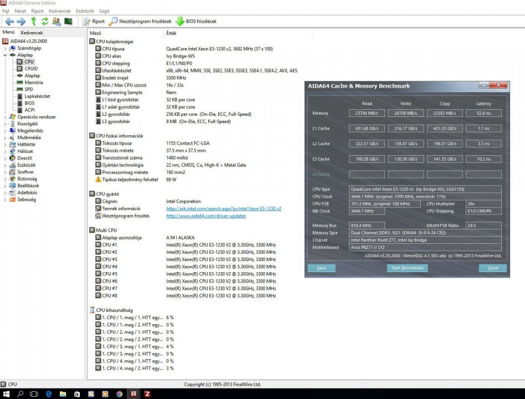Open the Kedvencek menu in menu bar
The image size is (525, 399).
[x=60, y=11]
